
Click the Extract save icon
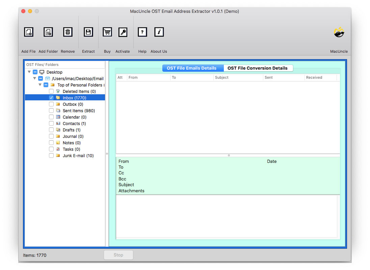pyautogui.click(x=88, y=32)
